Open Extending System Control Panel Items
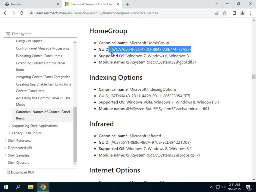This screenshot has height=192, width=256. pyautogui.click(x=40, y=66)
